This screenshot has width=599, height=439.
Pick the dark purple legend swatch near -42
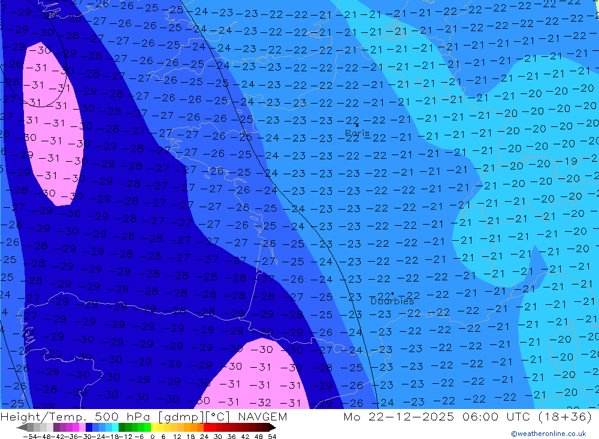56,427
